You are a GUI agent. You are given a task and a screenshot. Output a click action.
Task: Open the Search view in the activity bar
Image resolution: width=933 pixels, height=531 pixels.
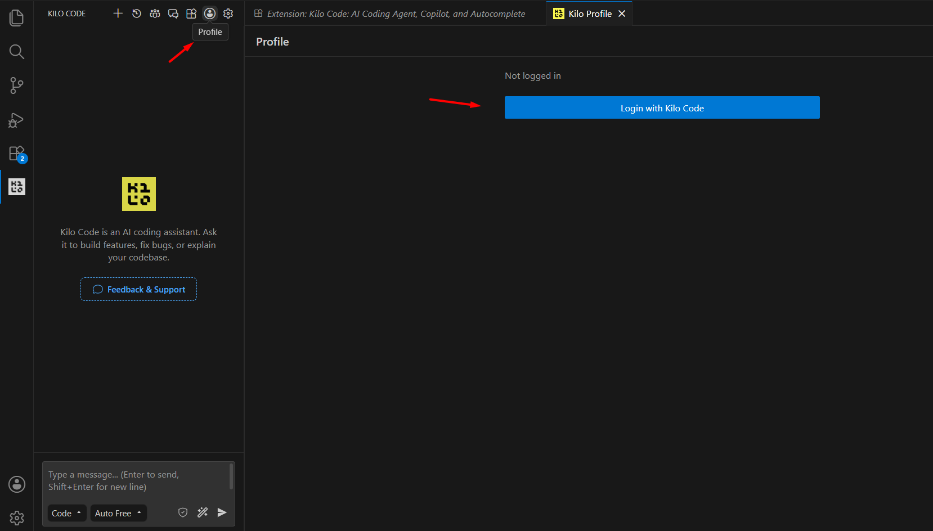coord(17,52)
